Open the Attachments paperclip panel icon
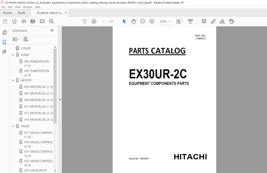 tap(4, 52)
